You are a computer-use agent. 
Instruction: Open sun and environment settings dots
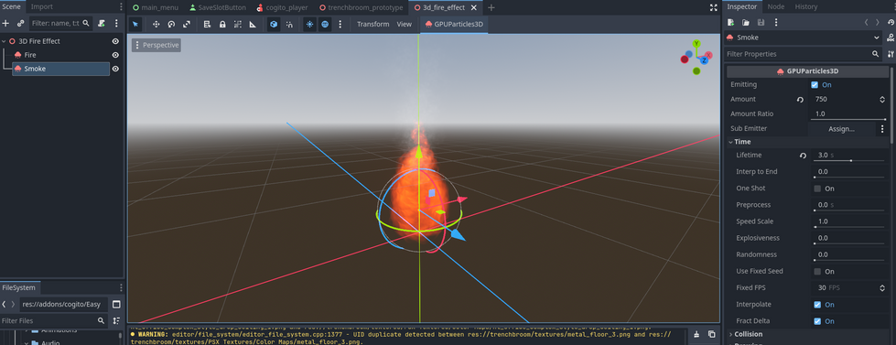[340, 25]
